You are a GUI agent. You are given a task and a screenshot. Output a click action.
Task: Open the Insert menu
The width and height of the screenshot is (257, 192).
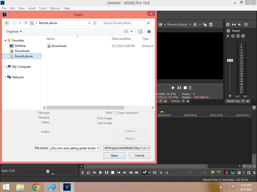[x=32, y=8]
